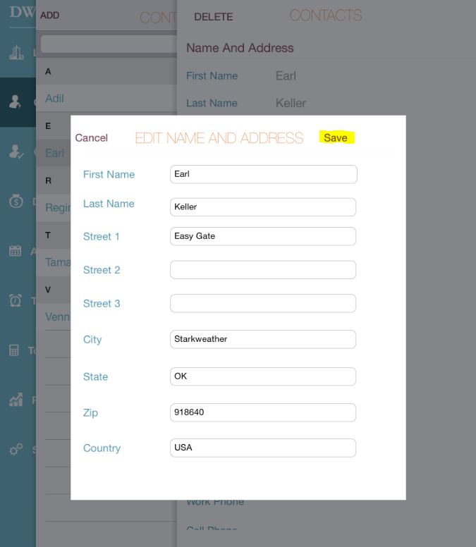Click the Last Name field containing Keller

tap(263, 207)
